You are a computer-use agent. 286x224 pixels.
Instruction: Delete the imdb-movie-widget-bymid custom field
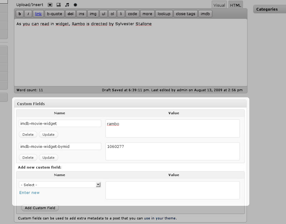[x=28, y=158]
